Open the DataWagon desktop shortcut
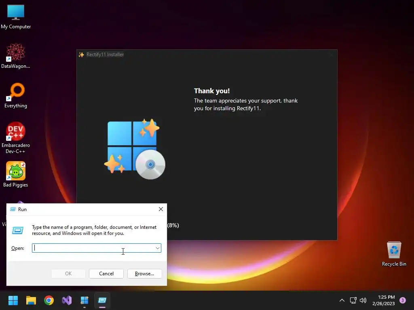This screenshot has height=310, width=414. 16,56
